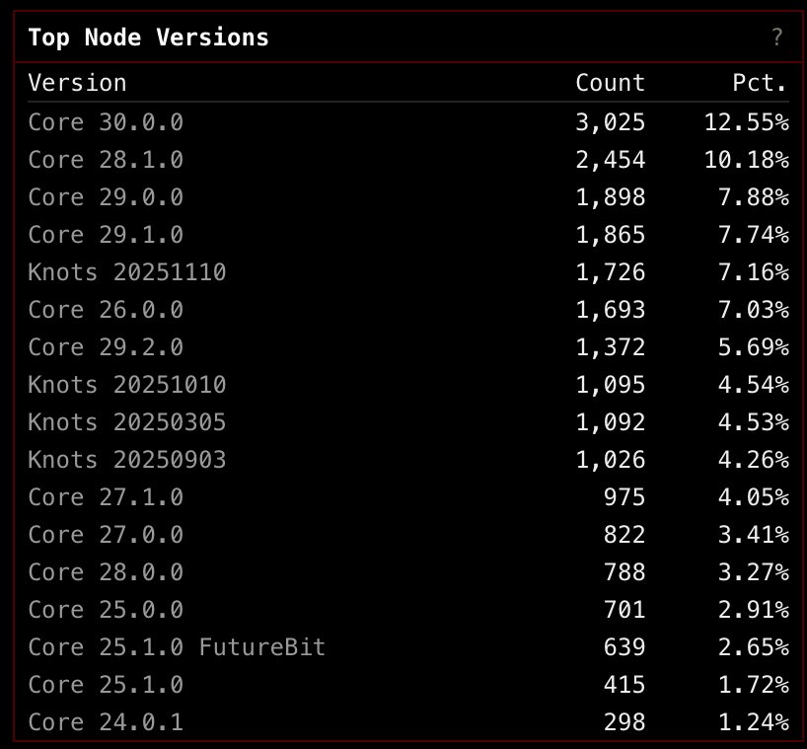Screen dimensions: 807x749
Task: Select the Knots 20251010 version
Action: point(127,385)
